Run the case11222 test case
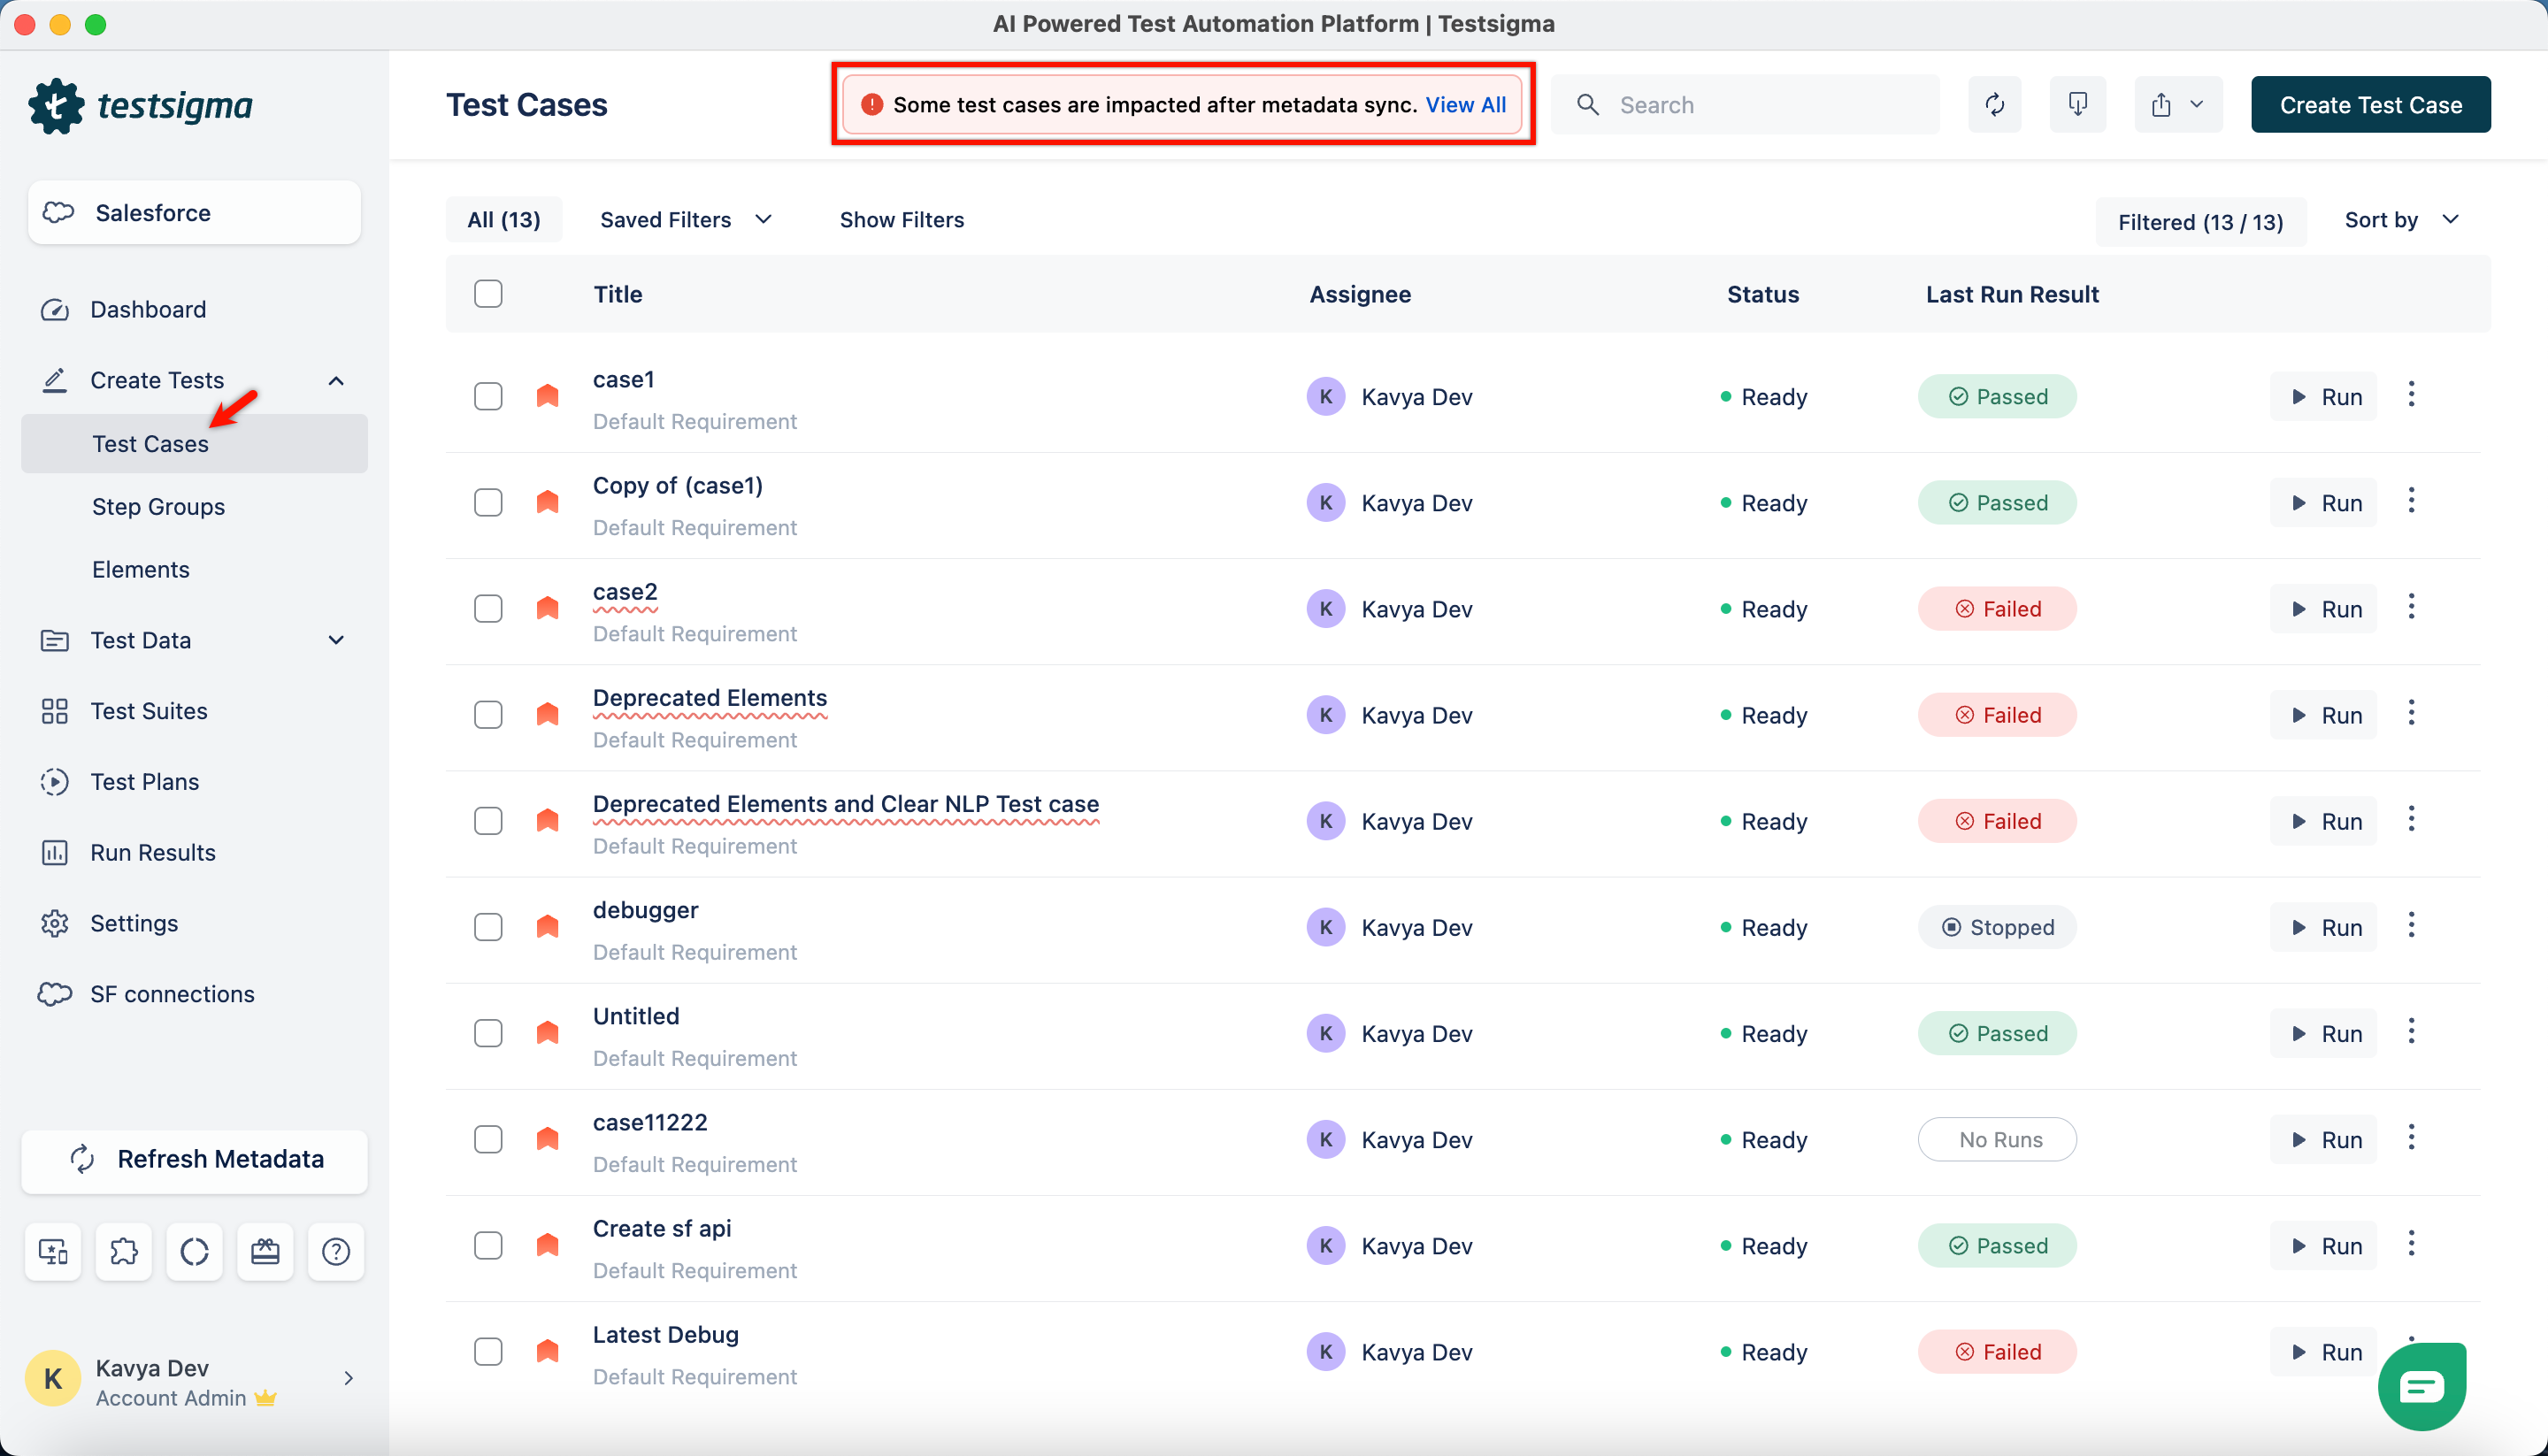Screen dimensions: 2548x1456 [2324, 1140]
